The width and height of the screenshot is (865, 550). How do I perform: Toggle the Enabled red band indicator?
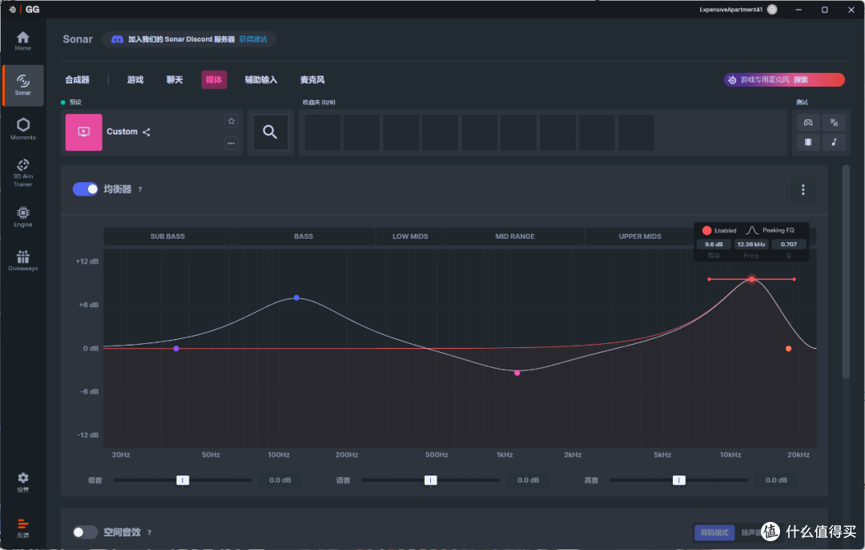[706, 230]
